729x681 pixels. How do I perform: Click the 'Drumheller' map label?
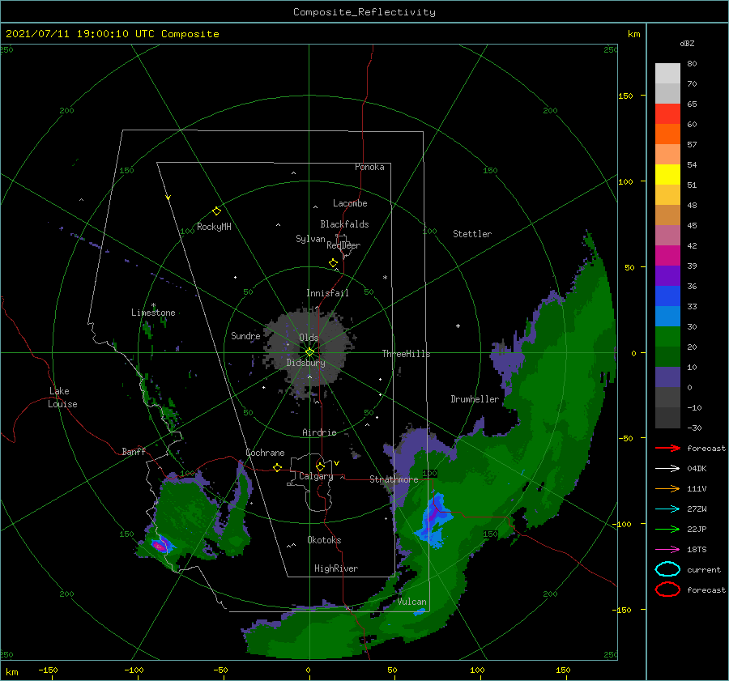pos(475,399)
